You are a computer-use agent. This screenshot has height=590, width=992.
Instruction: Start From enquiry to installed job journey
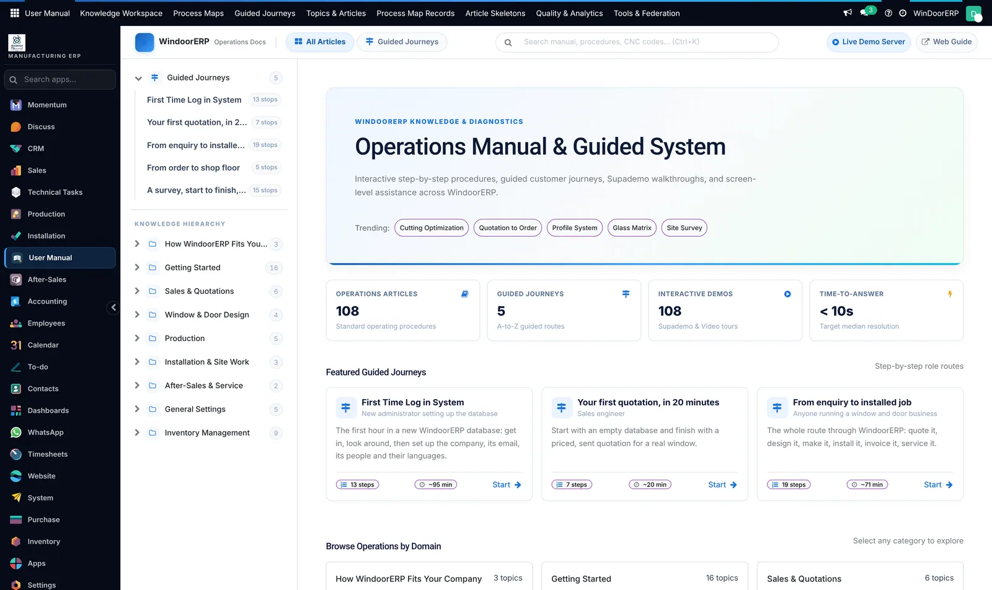pyautogui.click(x=938, y=485)
